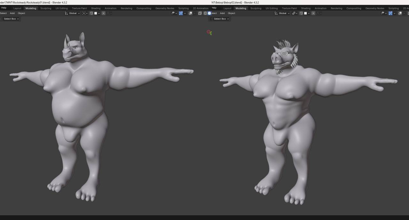Toggle proportional editing in Rocksteady window
The image size is (409, 220).
pyautogui.click(x=104, y=13)
